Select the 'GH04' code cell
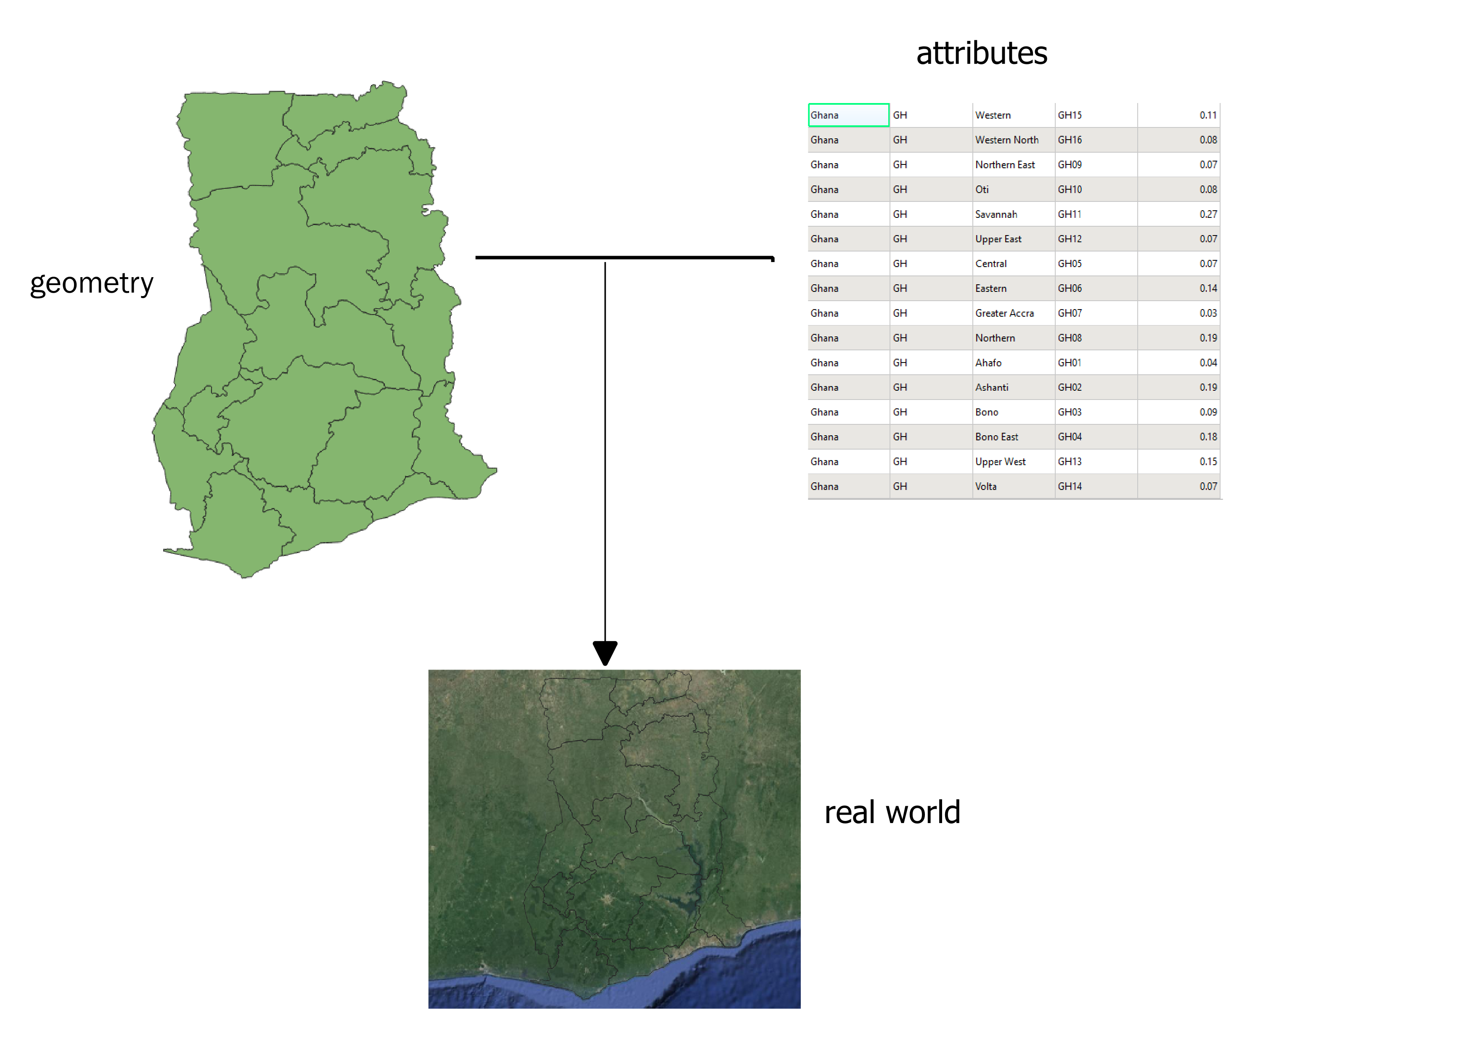The height and width of the screenshot is (1043, 1475). pyautogui.click(x=1096, y=437)
